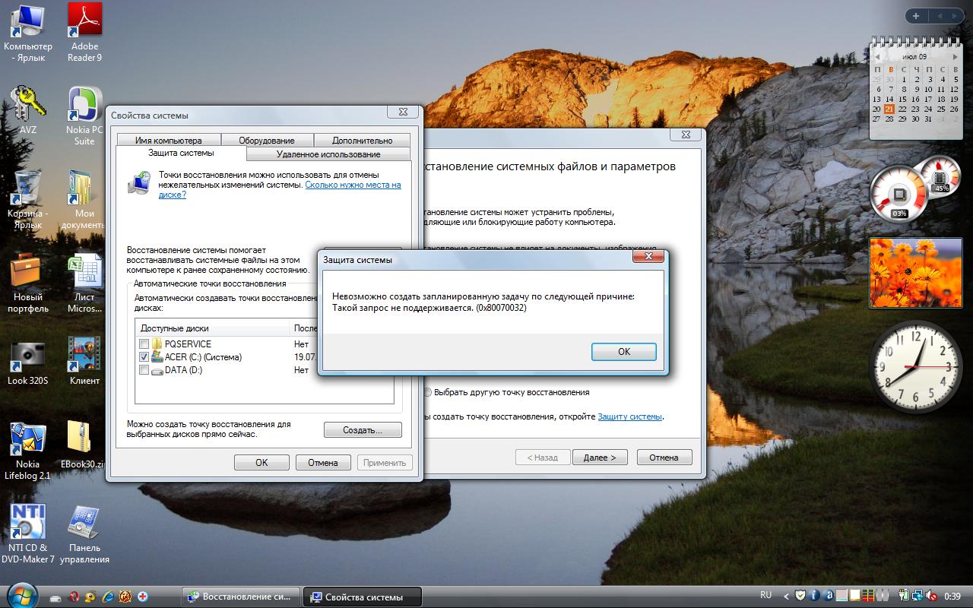Add gadgets with the sidebar plus button
Image resolution: width=973 pixels, height=608 pixels.
click(916, 15)
